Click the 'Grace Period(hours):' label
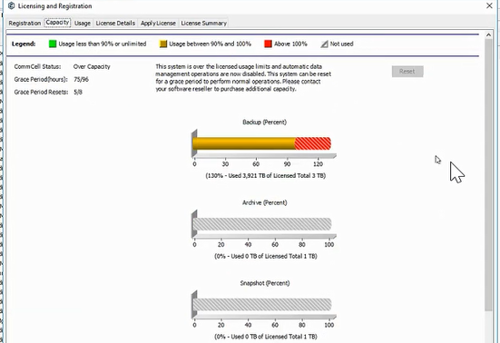This screenshot has width=500, height=343. tap(41, 79)
